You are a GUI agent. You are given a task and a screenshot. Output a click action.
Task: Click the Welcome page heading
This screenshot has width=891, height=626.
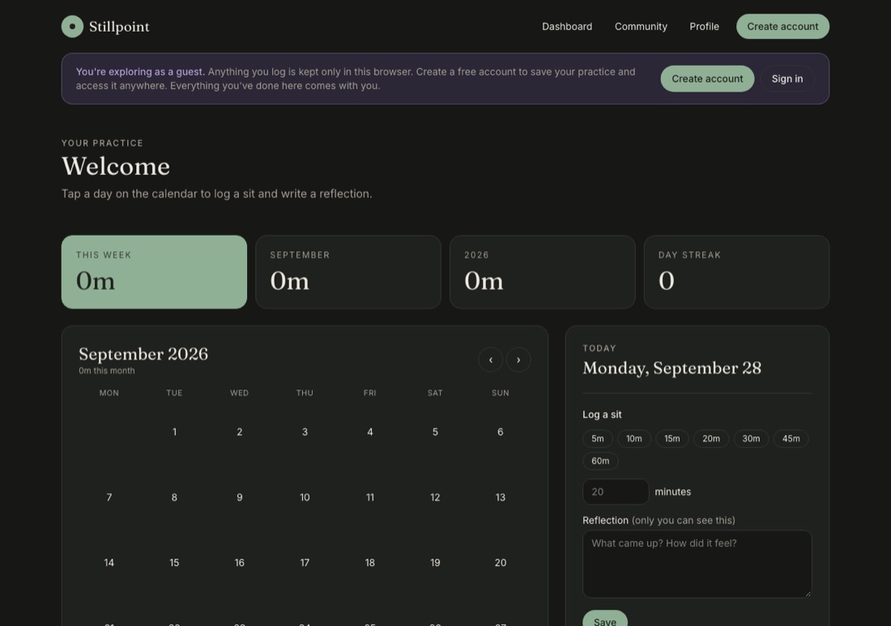coord(115,167)
